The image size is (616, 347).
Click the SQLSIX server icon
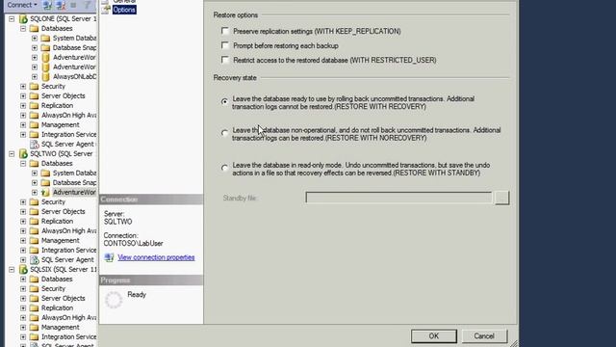coord(23,270)
